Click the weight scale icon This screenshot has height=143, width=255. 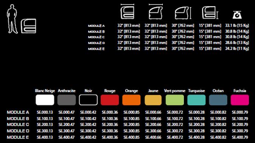point(237,15)
